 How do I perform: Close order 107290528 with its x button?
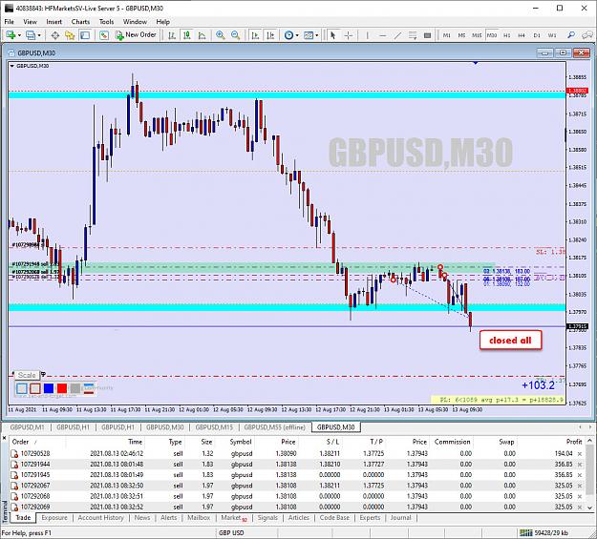coord(580,453)
